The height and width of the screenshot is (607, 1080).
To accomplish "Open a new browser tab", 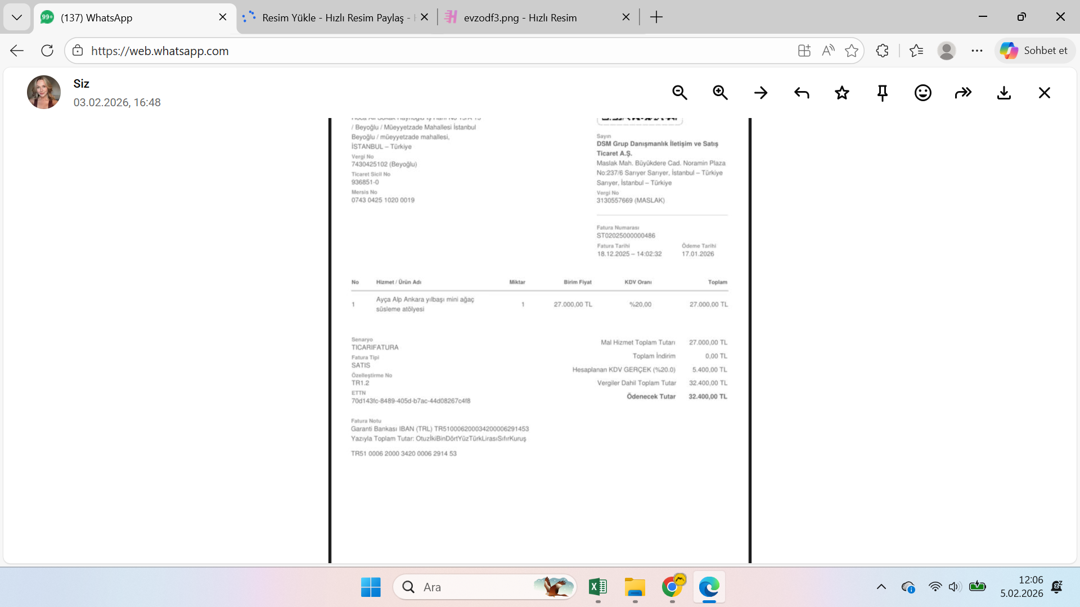I will pyautogui.click(x=656, y=17).
